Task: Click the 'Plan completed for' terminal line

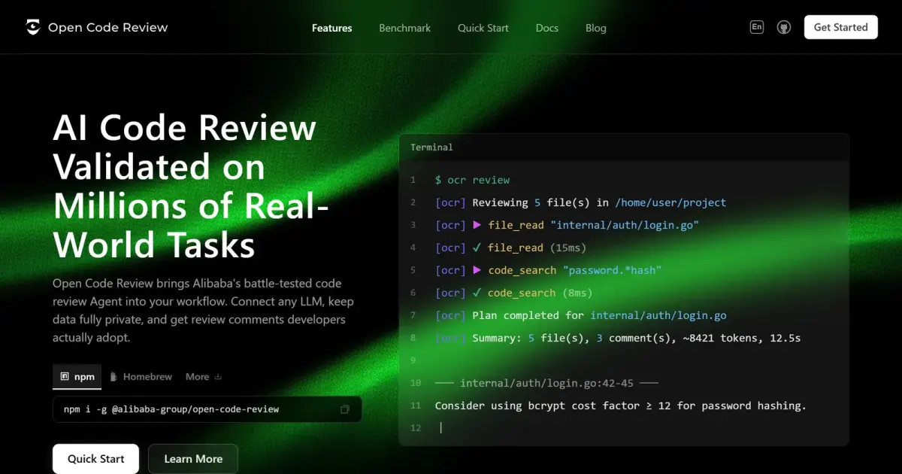Action: click(581, 315)
